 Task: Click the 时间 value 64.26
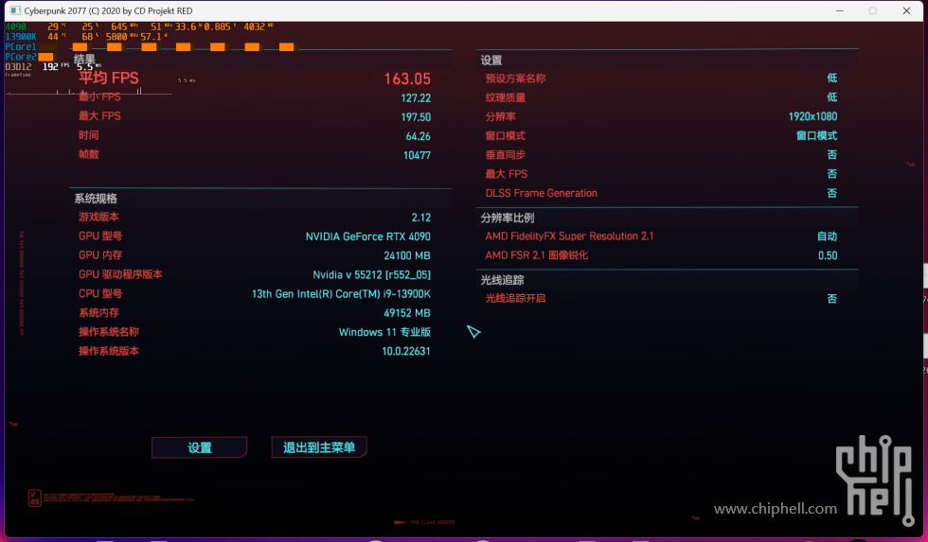(x=418, y=136)
